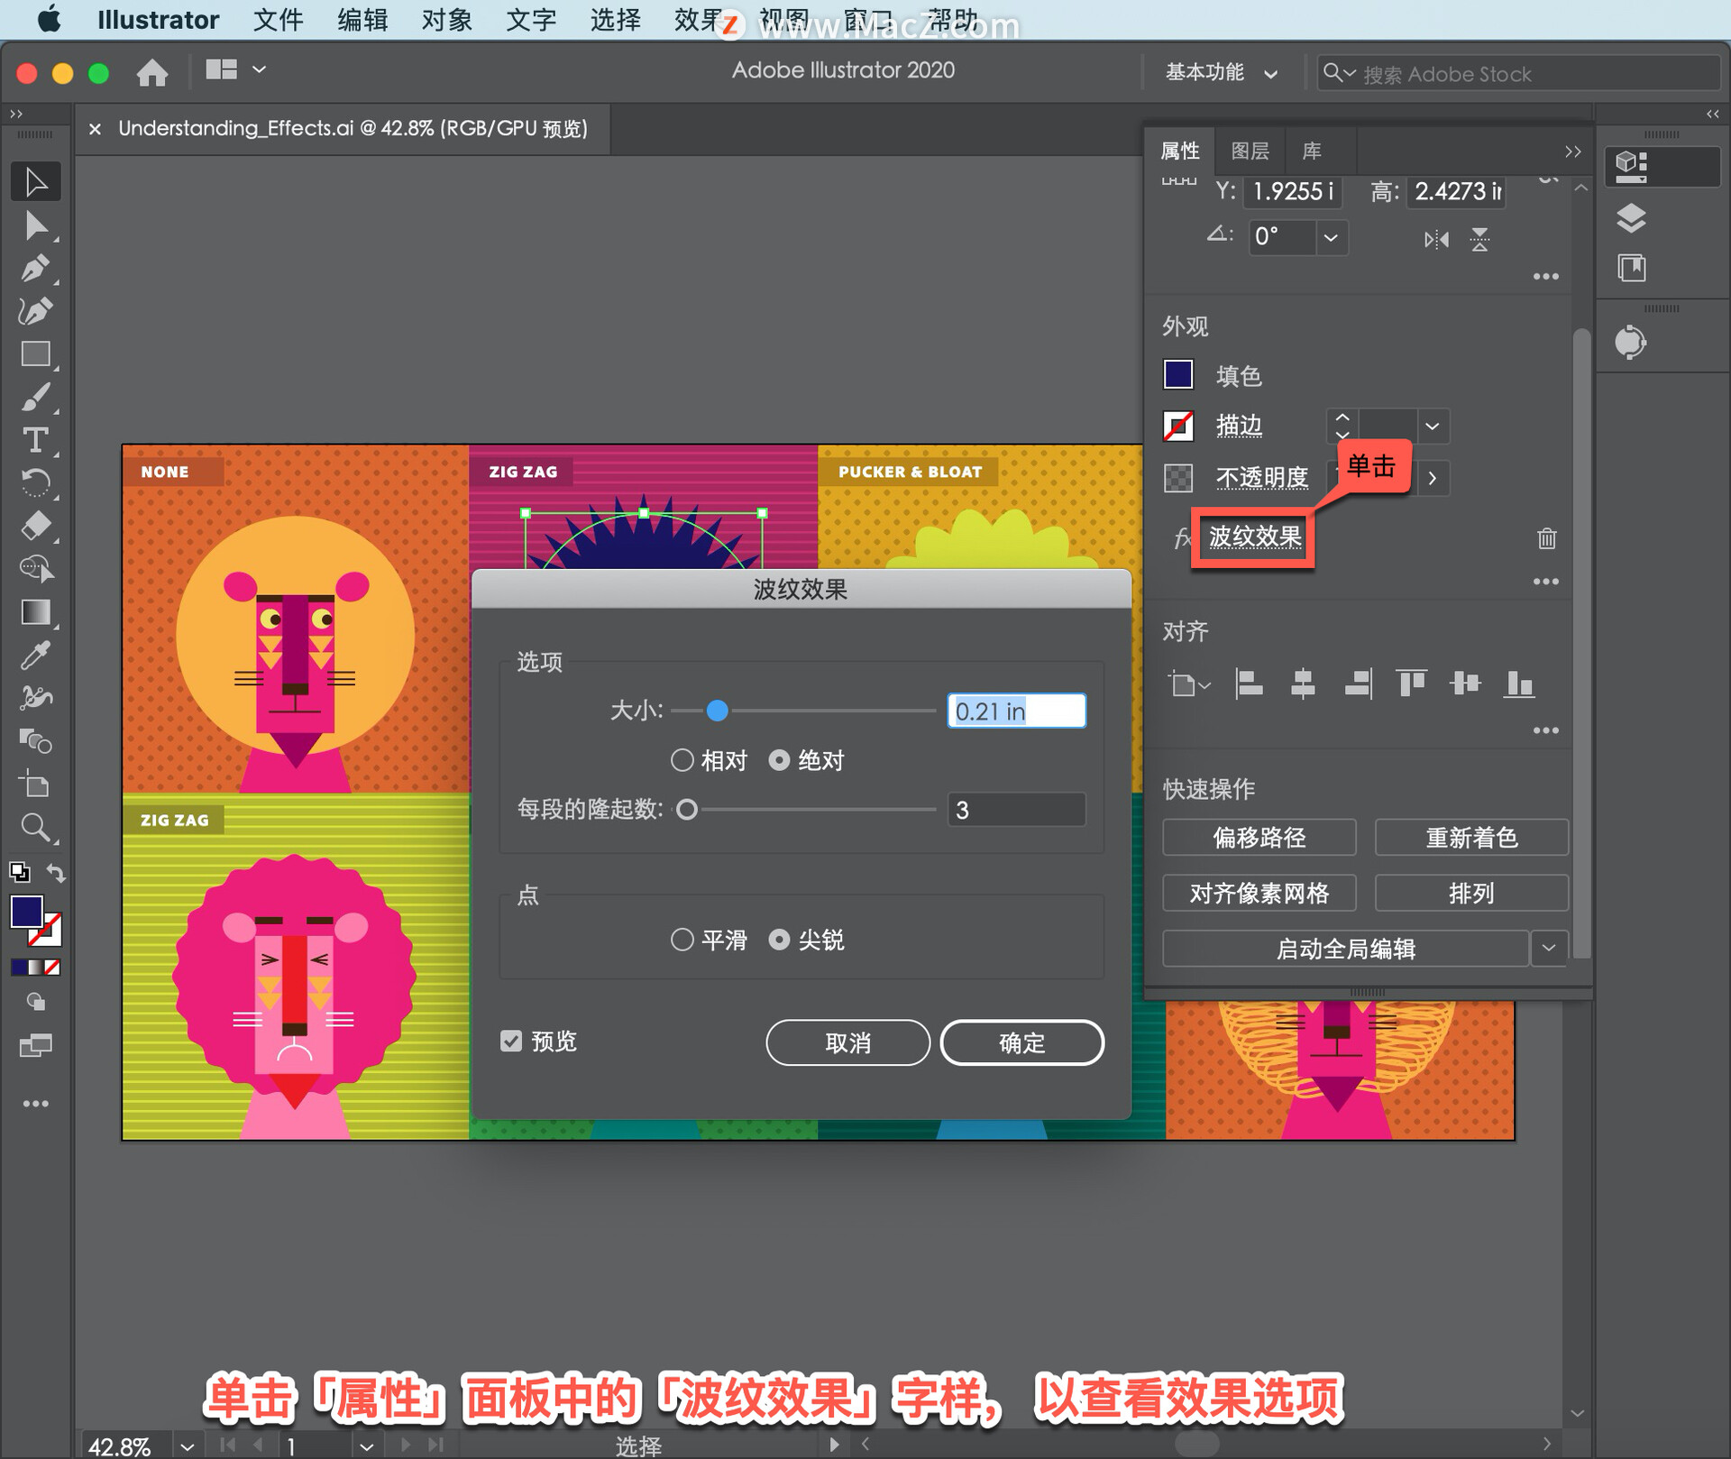This screenshot has height=1459, width=1731.
Task: Select the Rectangle tool
Action: (36, 353)
